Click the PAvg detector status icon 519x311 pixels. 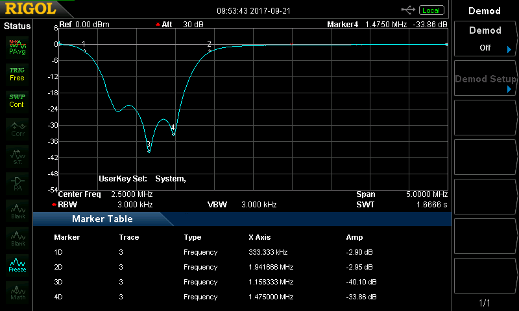click(x=18, y=47)
